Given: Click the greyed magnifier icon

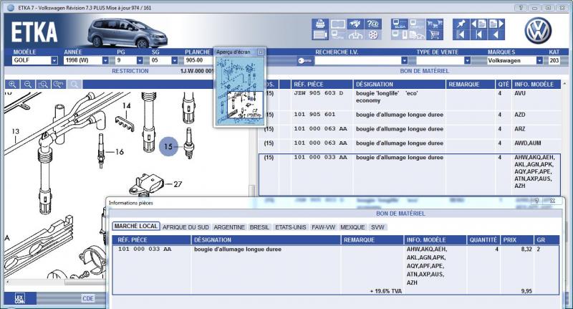Looking at the screenshot, I should tap(74, 85).
